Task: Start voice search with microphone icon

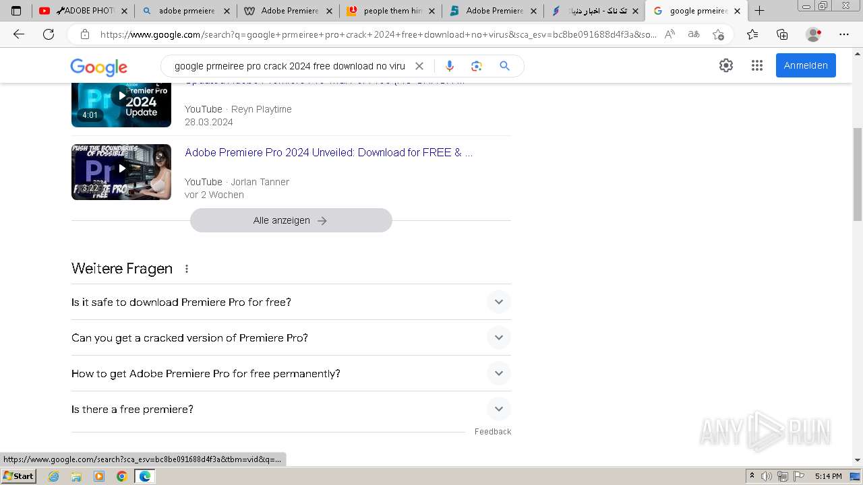Action: pos(450,66)
